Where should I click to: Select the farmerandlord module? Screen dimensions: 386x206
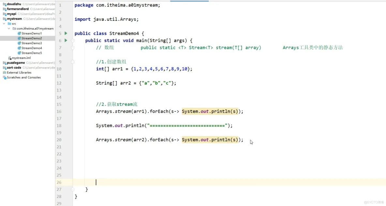coord(18,9)
